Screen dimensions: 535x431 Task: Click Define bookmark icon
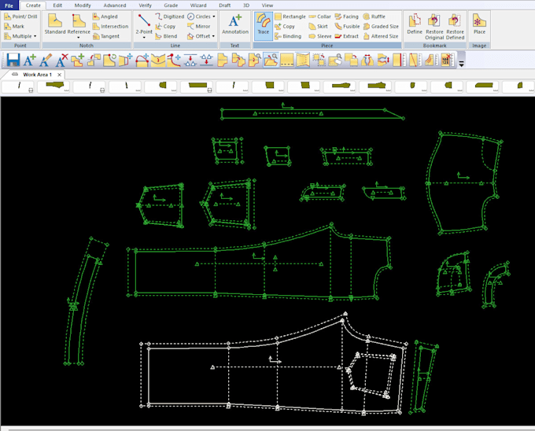coord(415,24)
